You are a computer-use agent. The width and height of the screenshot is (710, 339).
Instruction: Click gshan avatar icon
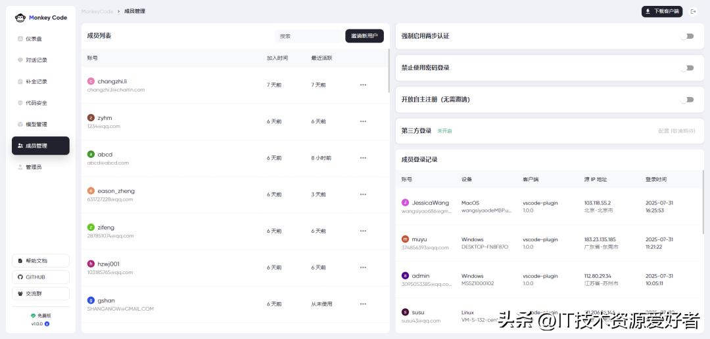click(91, 300)
